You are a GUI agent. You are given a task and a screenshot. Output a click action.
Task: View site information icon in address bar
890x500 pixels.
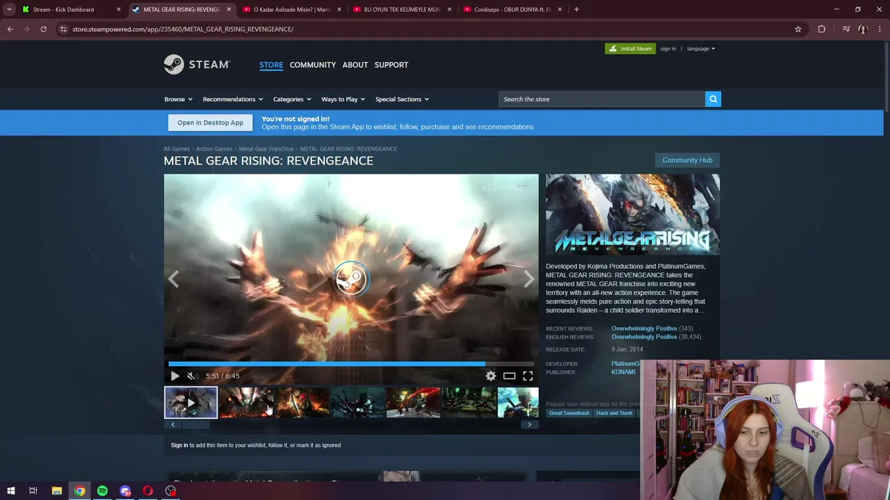click(63, 29)
